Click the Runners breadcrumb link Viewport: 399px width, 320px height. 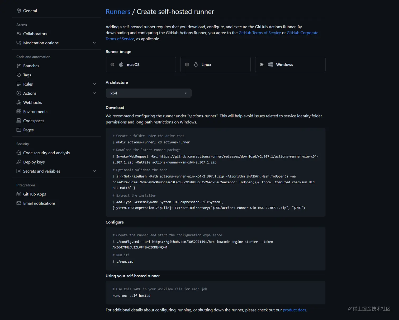pos(118,12)
